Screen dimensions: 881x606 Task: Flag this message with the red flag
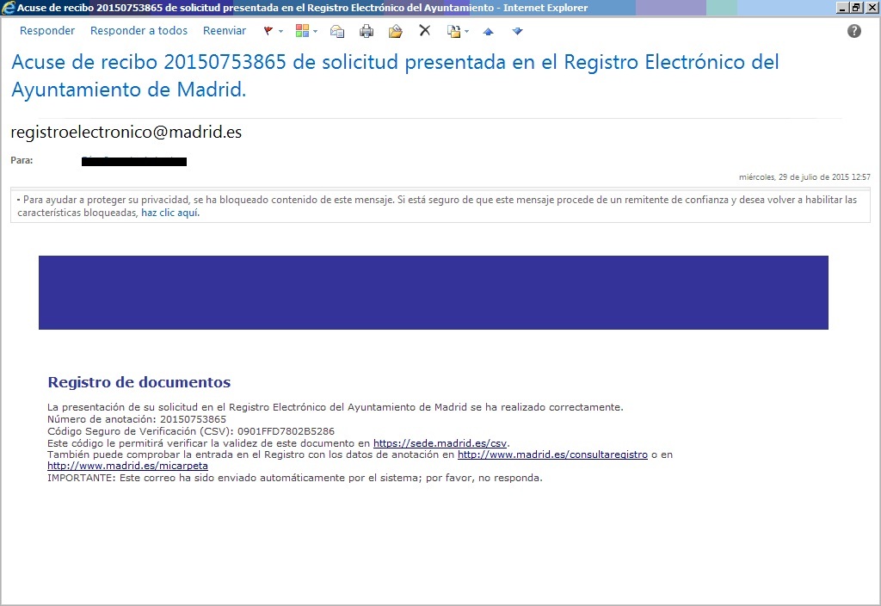[x=268, y=31]
